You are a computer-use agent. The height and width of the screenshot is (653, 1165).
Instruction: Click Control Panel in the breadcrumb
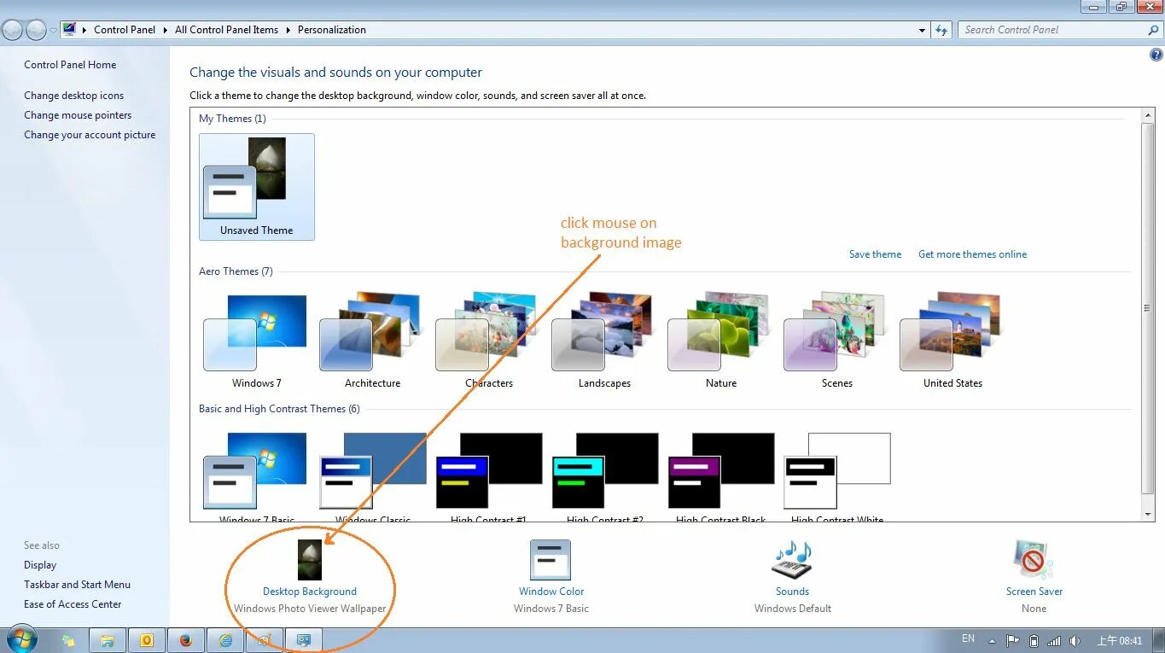125,30
